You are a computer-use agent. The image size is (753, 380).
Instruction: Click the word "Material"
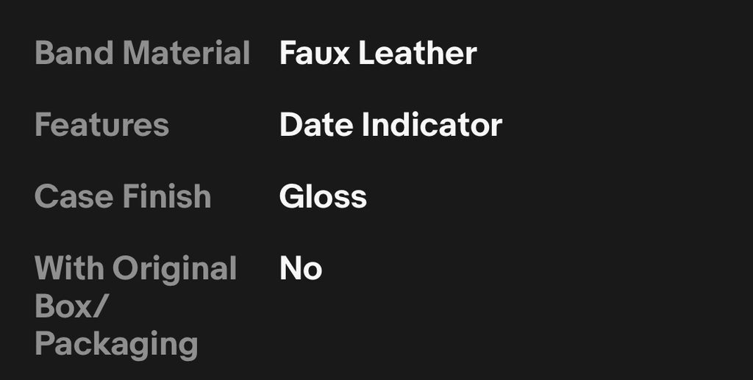(x=186, y=54)
